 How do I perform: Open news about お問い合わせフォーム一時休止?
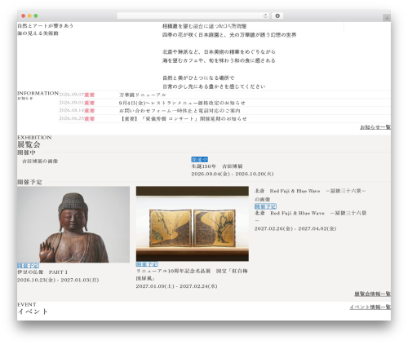click(180, 111)
